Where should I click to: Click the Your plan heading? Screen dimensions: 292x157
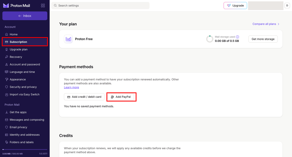coord(68,24)
